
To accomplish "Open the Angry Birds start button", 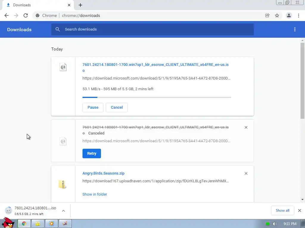I will click(x=8, y=223).
